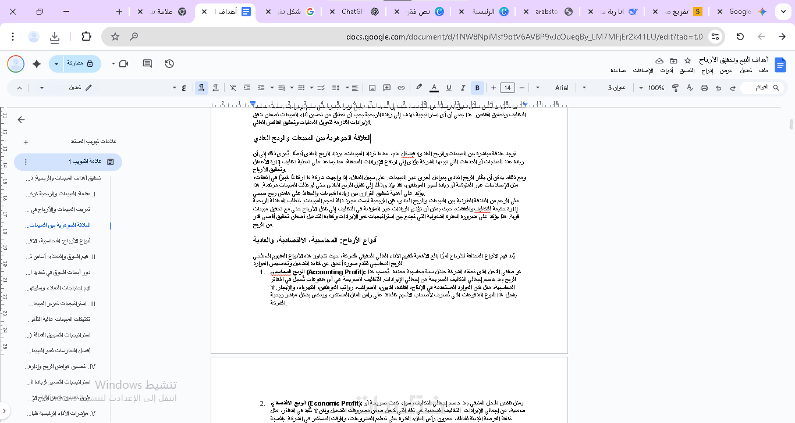Expand the video call options arrow

tap(113, 63)
